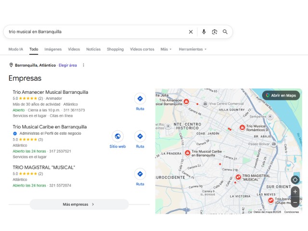308x231 pixels.
Task: Click the Trio los in… (Grupo mu…) red map pin
Action: point(271,201)
